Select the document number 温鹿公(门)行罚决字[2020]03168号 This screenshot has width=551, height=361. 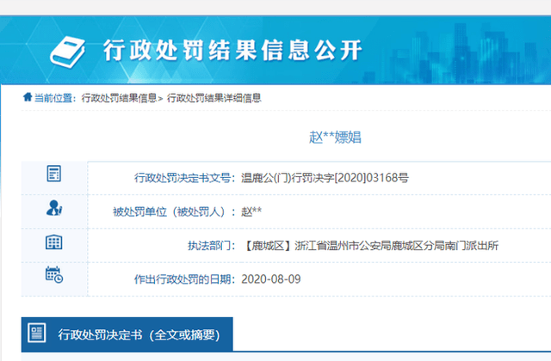(325, 178)
